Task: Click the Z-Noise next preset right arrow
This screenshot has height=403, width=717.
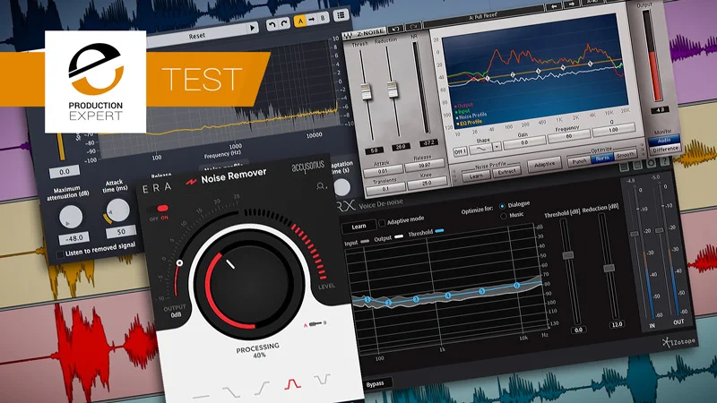Action: coord(571,4)
